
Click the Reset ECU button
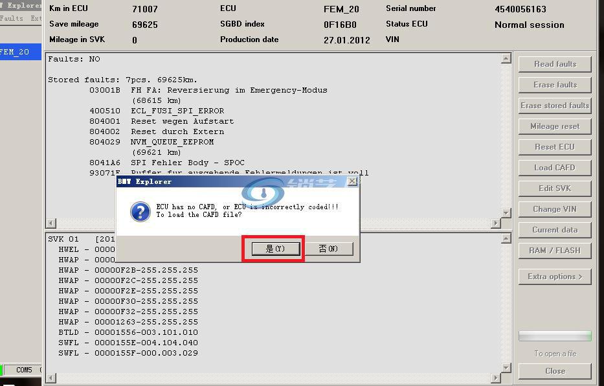click(x=555, y=147)
